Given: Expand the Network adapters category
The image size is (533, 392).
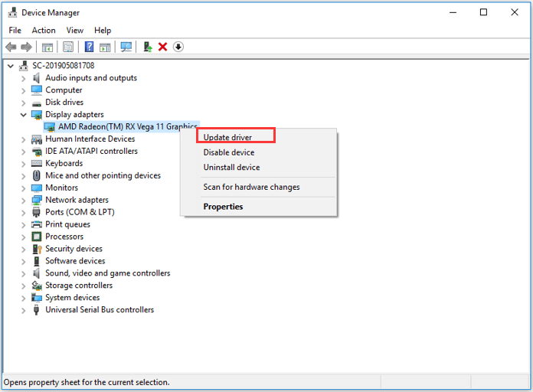Looking at the screenshot, I should pyautogui.click(x=24, y=201).
